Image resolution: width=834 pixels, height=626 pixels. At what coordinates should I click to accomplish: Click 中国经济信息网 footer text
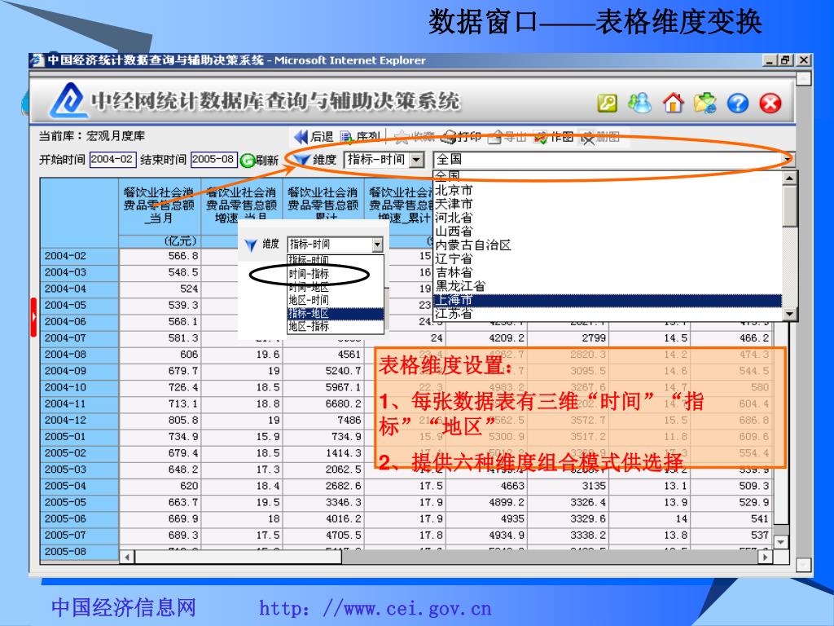tap(124, 607)
